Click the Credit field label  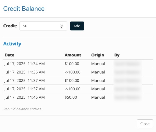pyautogui.click(x=10, y=26)
